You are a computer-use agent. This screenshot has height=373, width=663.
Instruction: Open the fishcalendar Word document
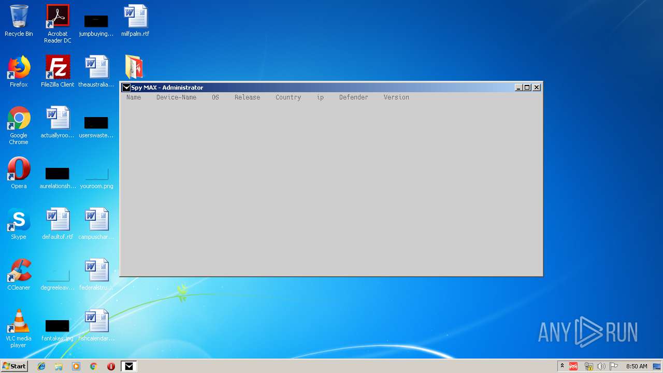[x=96, y=325]
